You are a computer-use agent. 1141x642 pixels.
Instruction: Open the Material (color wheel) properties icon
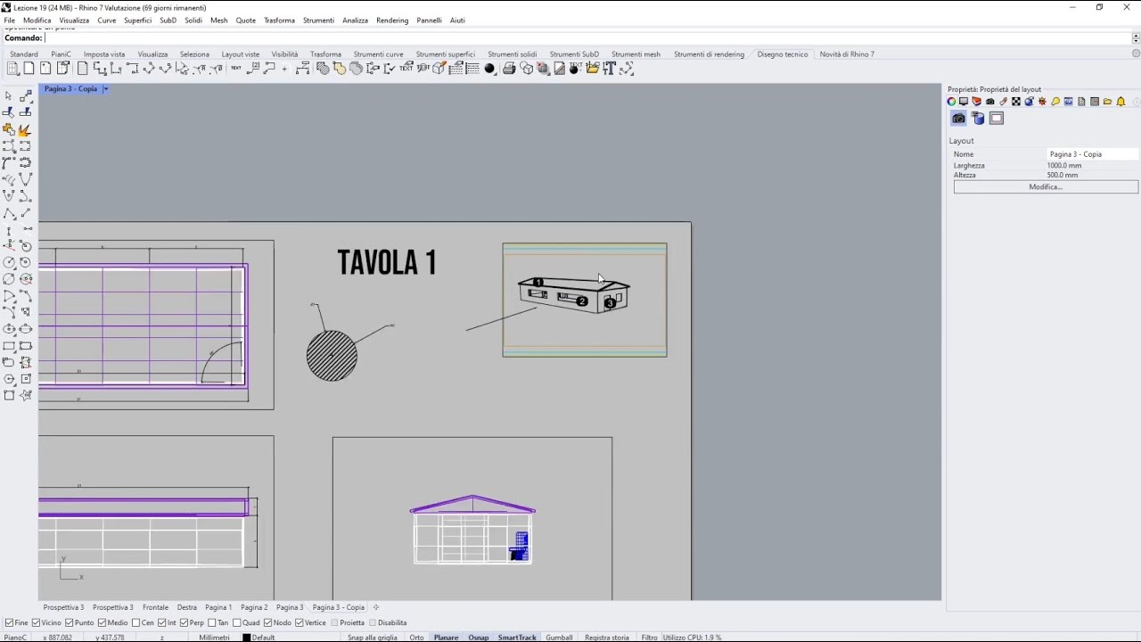click(x=951, y=102)
